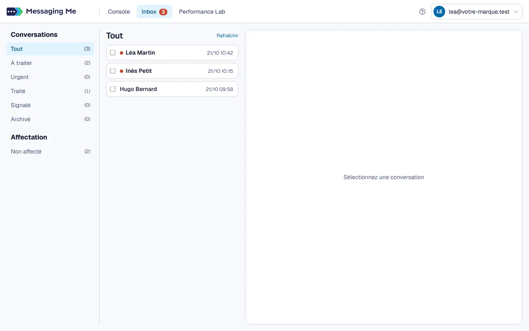529x331 pixels.
Task: Click the Messaging Me brand name
Action: tap(51, 12)
